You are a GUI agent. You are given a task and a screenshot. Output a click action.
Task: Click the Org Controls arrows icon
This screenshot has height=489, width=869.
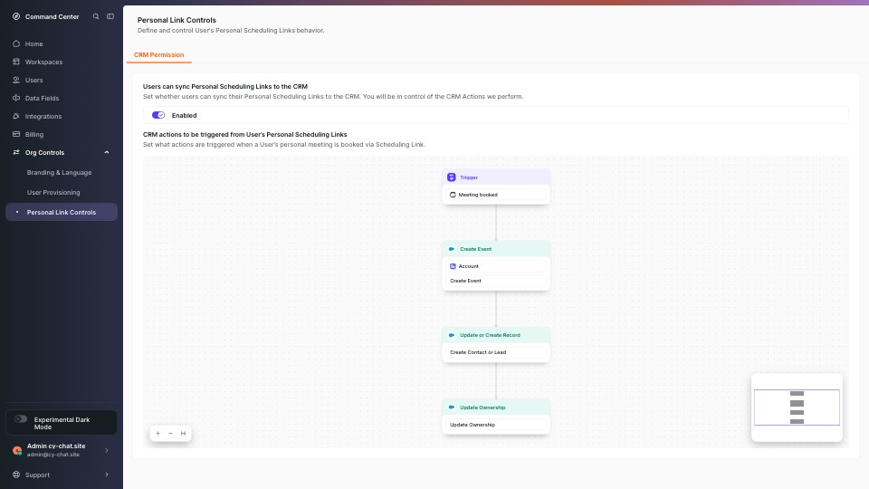[16, 152]
